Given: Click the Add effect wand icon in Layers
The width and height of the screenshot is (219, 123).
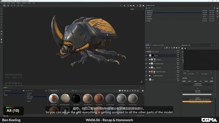Looking at the screenshot, I should pos(165,48).
